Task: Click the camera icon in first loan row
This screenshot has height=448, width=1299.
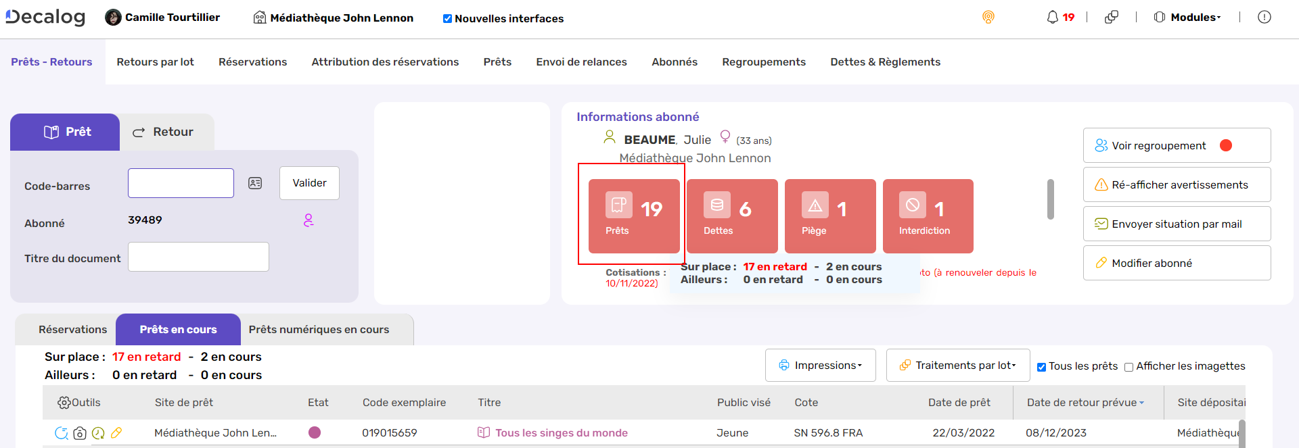Action: (x=80, y=433)
